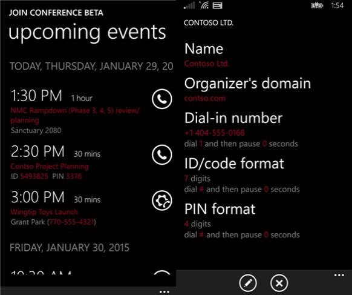Tap the contso.com organizer's domain value

205,98
